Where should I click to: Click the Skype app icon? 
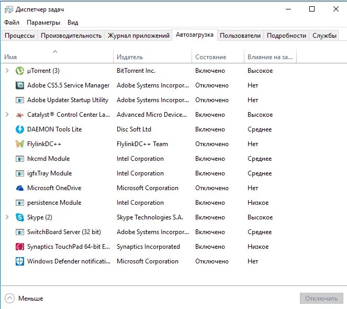(20, 217)
